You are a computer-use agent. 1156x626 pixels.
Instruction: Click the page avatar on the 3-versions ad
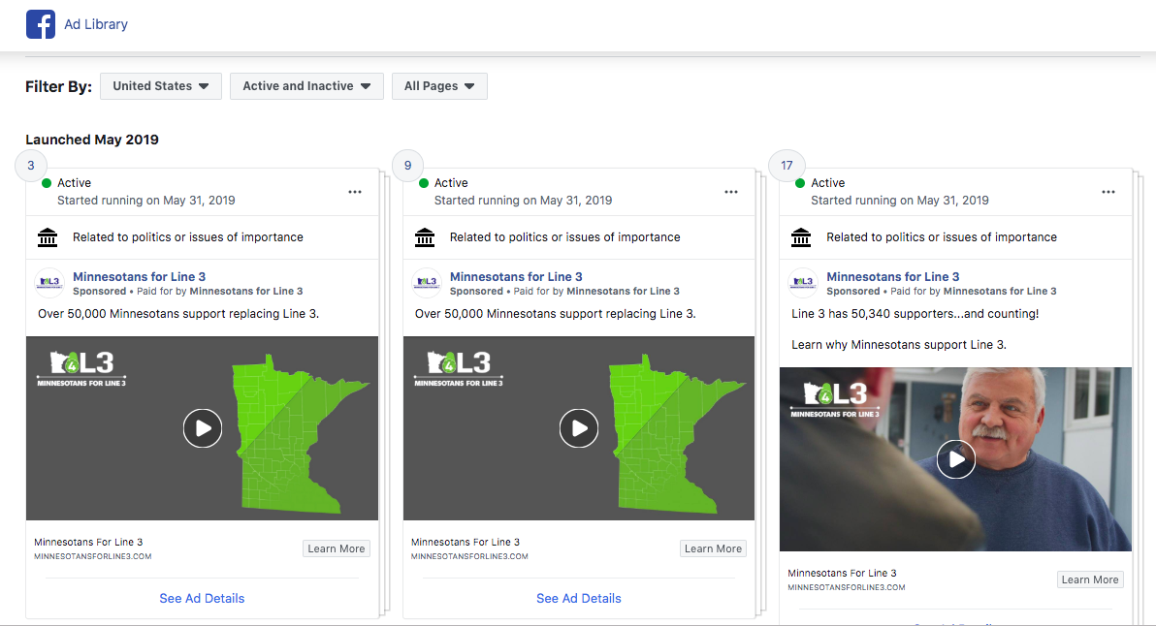(49, 283)
